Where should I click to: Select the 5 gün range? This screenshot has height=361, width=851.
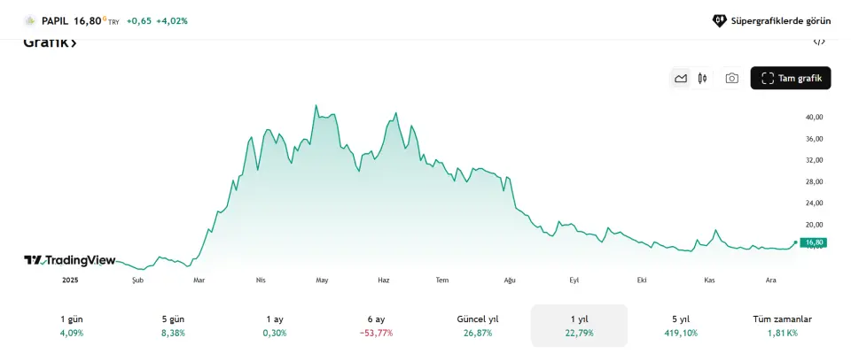pos(173,326)
